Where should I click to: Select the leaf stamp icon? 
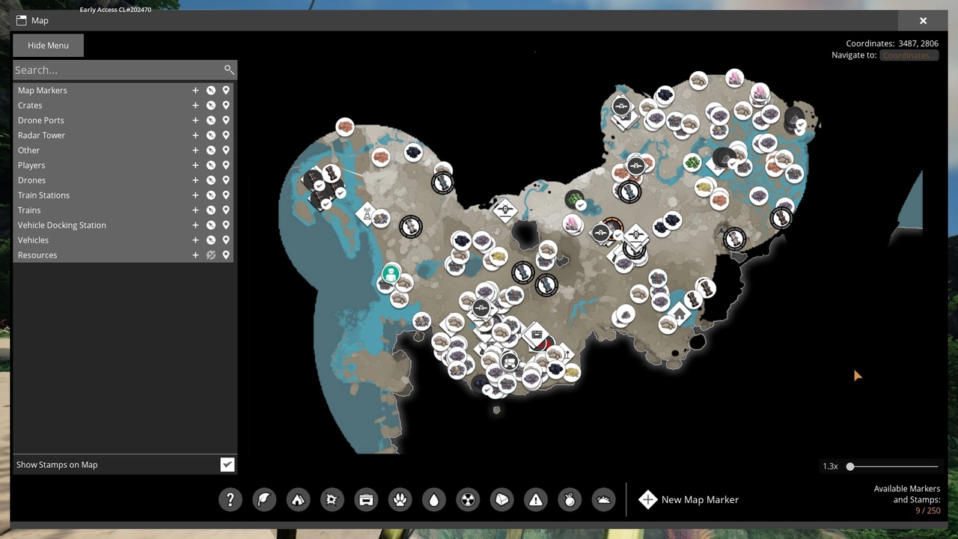click(264, 499)
